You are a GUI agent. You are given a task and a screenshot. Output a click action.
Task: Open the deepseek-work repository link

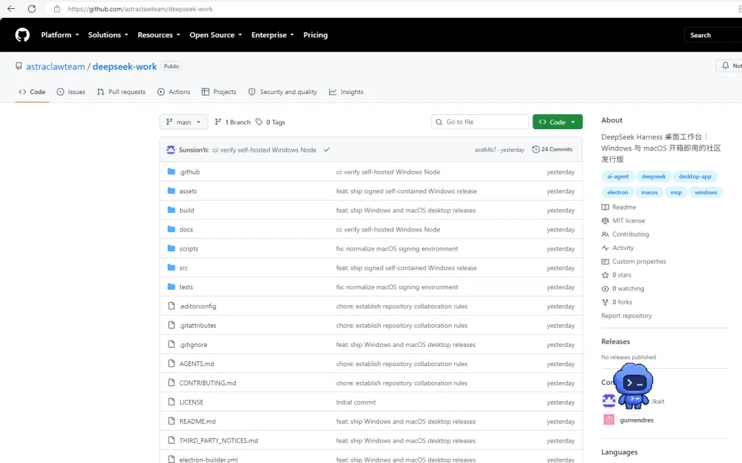pyautogui.click(x=124, y=67)
